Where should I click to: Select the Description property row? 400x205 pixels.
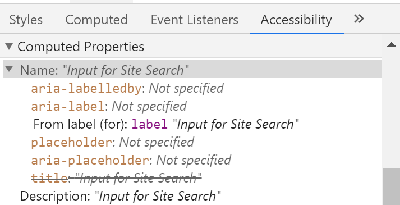coord(121,196)
